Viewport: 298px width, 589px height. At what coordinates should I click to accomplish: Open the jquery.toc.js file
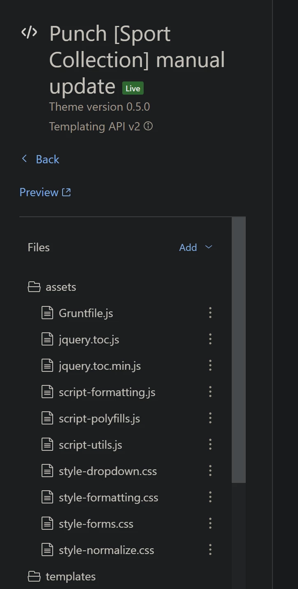click(89, 340)
